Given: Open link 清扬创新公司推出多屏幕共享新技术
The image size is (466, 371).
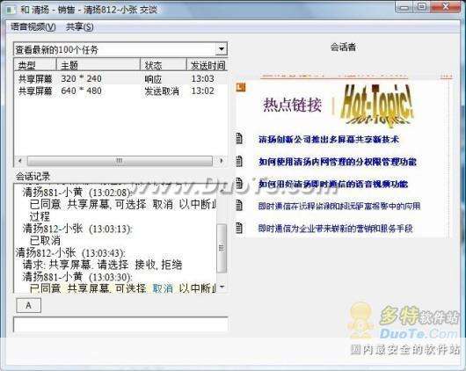Looking at the screenshot, I should pyautogui.click(x=329, y=139).
